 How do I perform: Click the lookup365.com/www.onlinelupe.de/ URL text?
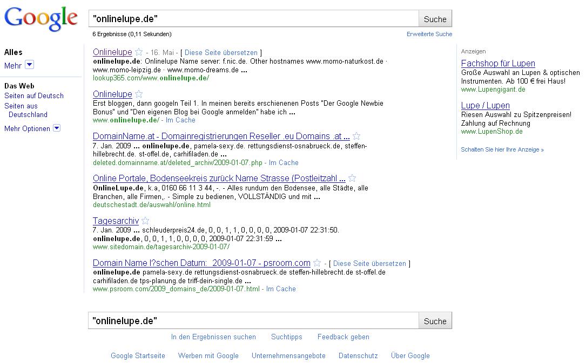tap(151, 78)
